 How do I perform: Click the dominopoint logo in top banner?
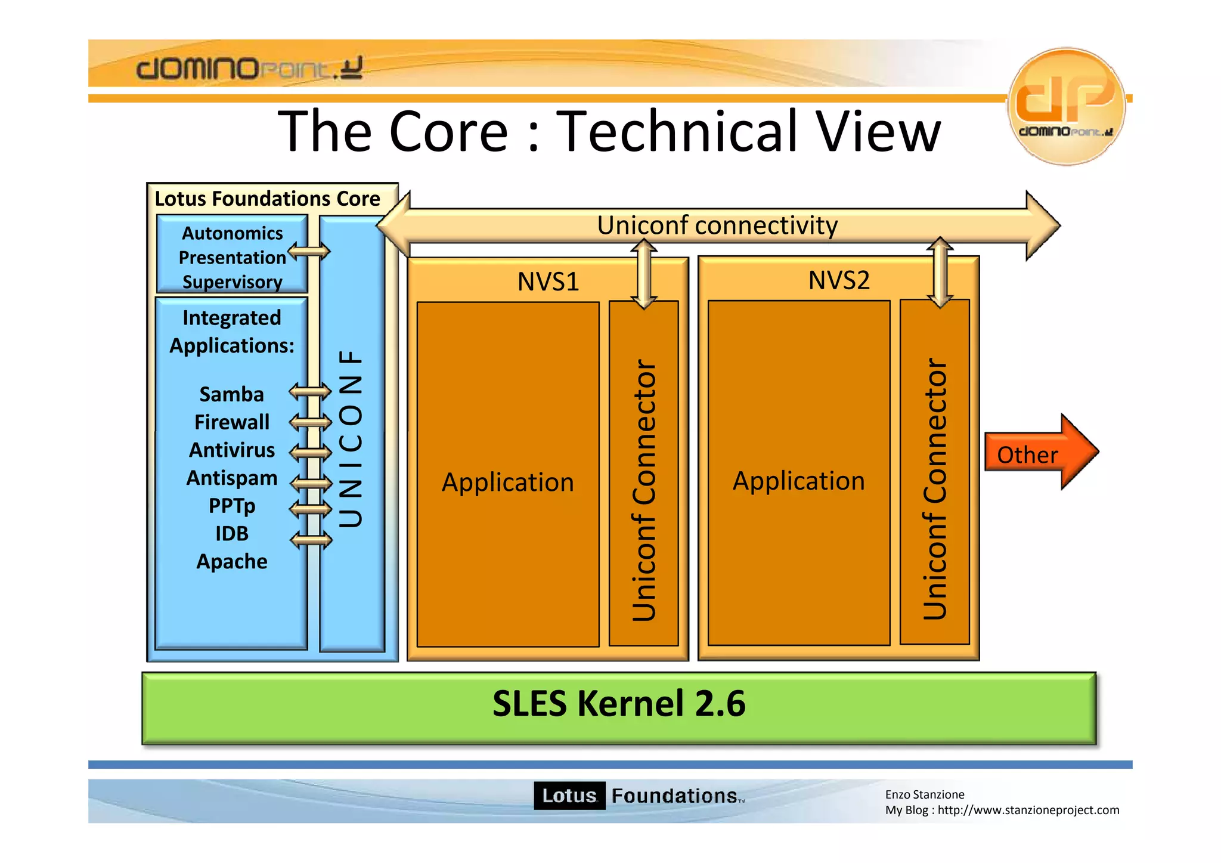click(x=249, y=68)
